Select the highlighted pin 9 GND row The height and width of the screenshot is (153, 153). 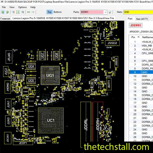(x=141, y=72)
